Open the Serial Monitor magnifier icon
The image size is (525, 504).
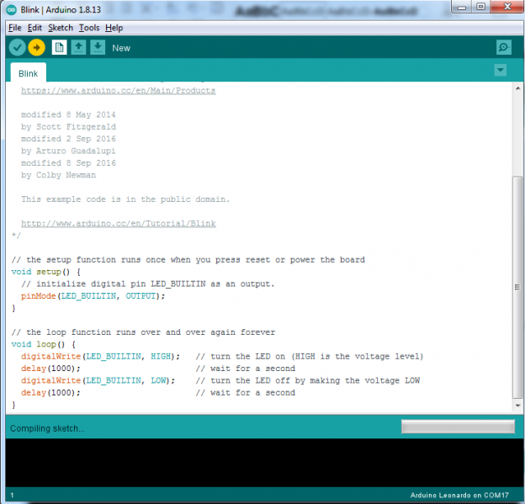click(503, 48)
